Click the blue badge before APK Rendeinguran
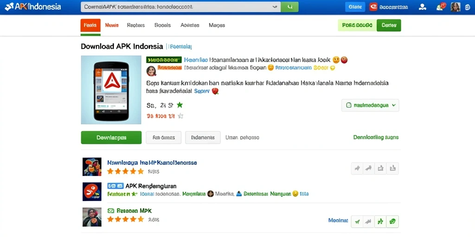Viewport: 475px width, 237px height. 116,186
